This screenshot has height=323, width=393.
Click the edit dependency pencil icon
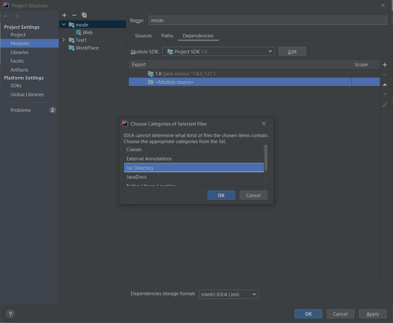coord(385,104)
